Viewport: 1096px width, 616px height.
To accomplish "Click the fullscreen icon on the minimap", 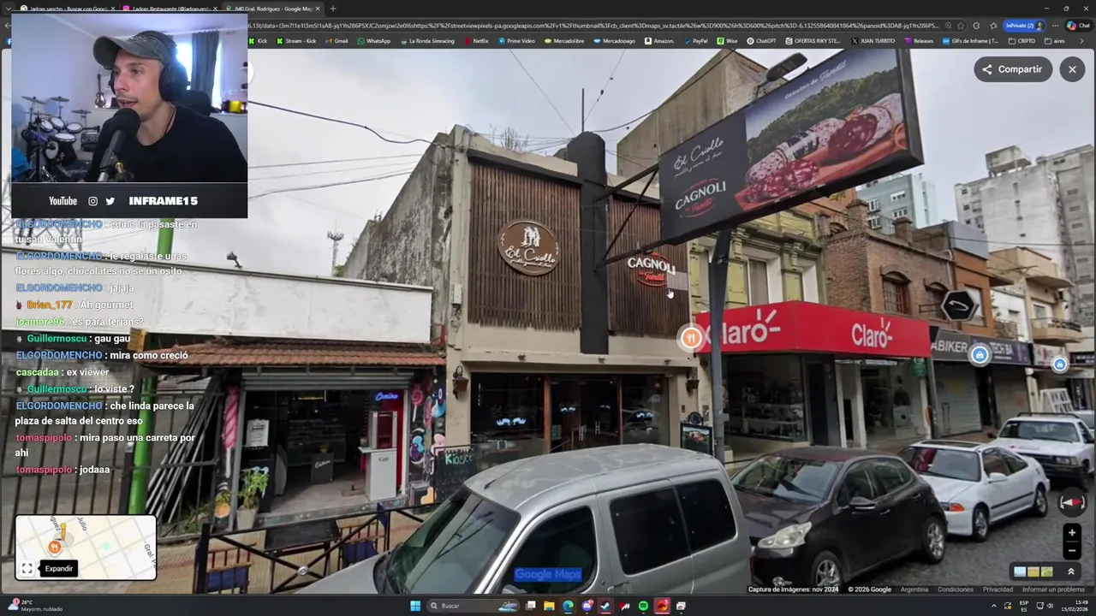I will [x=27, y=568].
